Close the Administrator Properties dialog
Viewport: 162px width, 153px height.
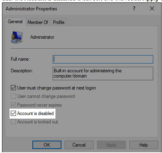[x=152, y=8]
